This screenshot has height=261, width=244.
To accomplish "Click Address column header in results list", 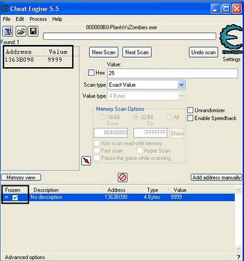I will [19, 52].
